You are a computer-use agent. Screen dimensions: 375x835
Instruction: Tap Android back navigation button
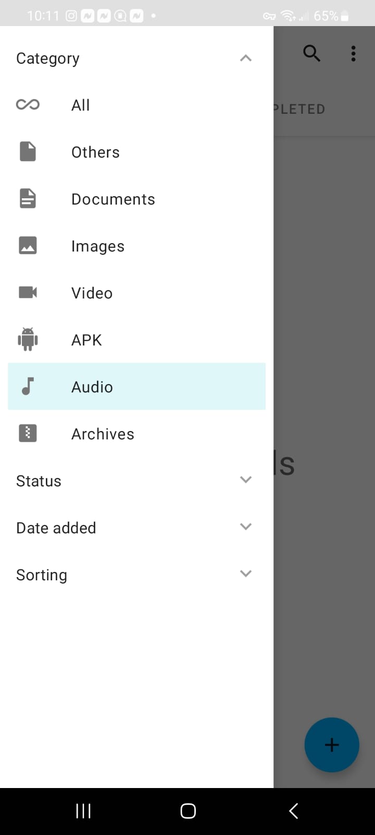click(293, 810)
